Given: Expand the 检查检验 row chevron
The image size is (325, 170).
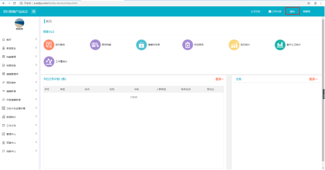Looking at the screenshot, I should pos(36,65).
